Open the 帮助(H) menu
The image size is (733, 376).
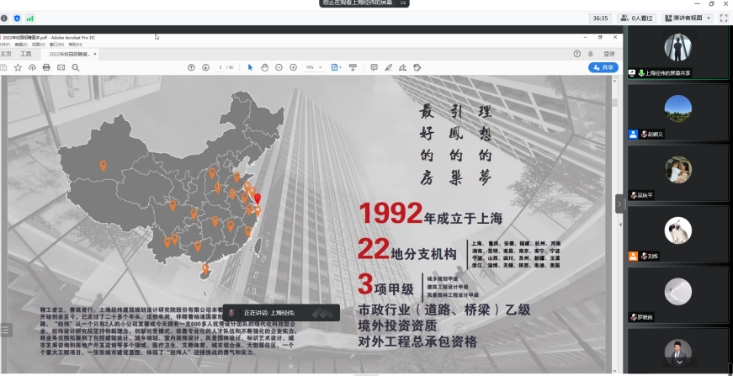click(x=75, y=45)
